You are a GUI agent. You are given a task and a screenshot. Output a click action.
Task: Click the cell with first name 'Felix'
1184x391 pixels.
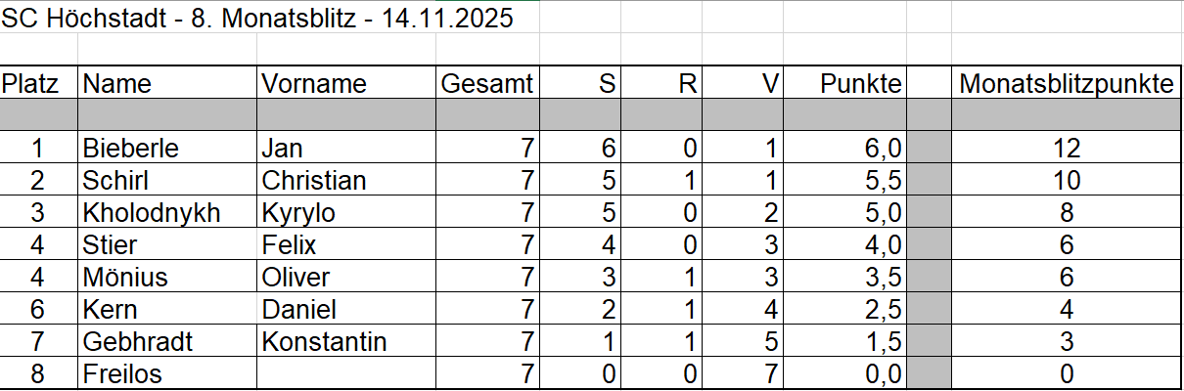point(290,245)
